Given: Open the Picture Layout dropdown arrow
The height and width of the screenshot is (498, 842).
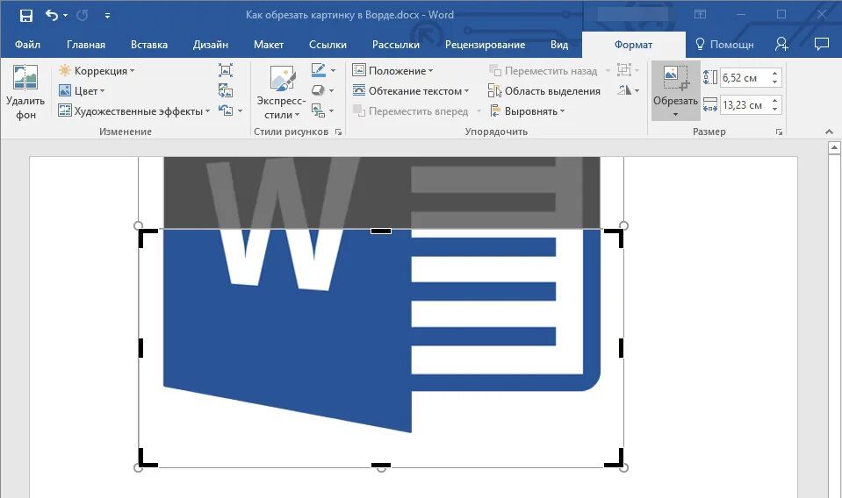Looking at the screenshot, I should click(x=331, y=111).
